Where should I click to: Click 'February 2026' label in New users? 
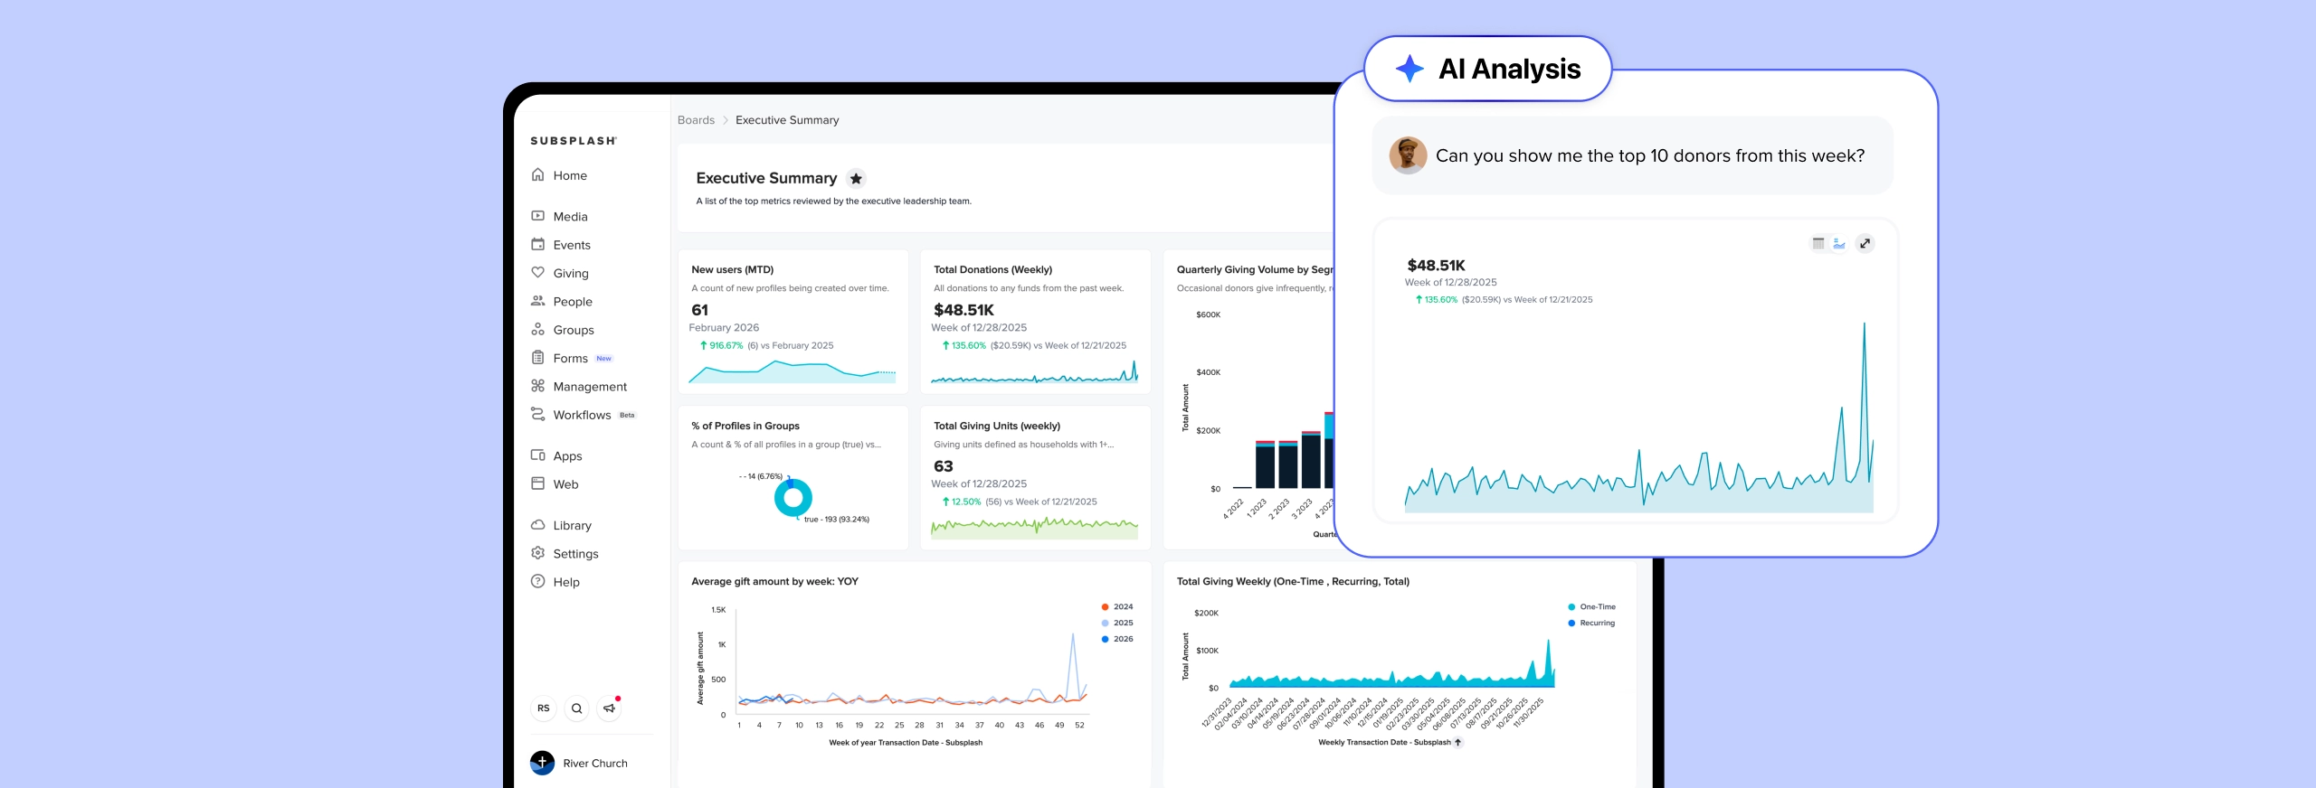[x=724, y=327]
